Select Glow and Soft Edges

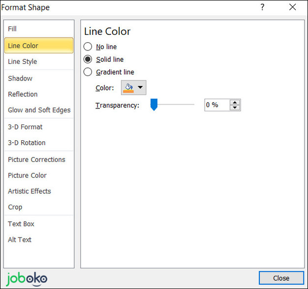[x=39, y=110]
